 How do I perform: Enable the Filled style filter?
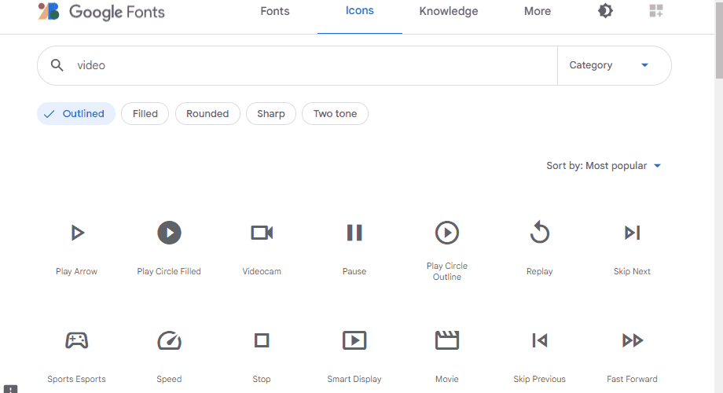[x=145, y=114]
